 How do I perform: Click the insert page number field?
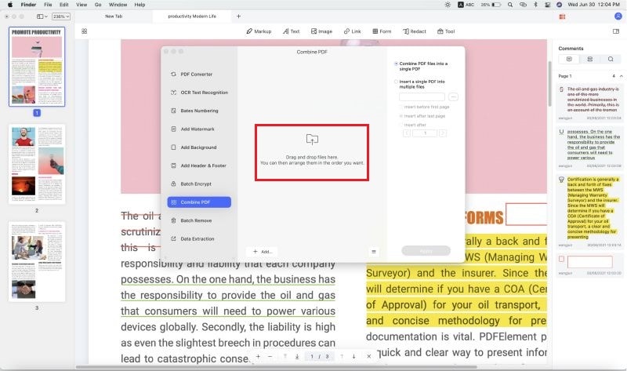pyautogui.click(x=425, y=133)
